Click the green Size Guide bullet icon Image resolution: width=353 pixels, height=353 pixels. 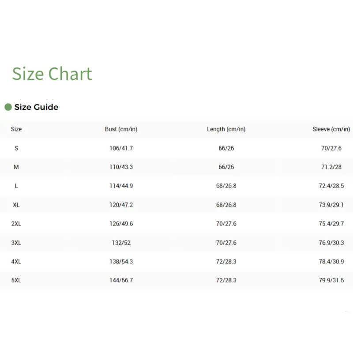click(x=8, y=107)
